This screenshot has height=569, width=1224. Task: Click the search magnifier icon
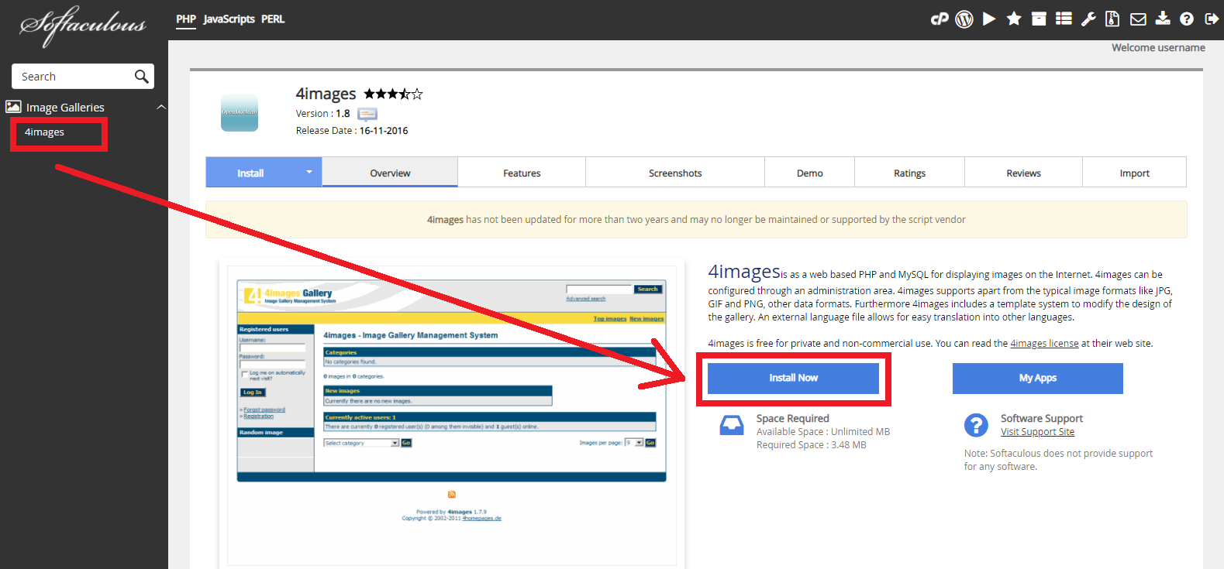[x=141, y=77]
